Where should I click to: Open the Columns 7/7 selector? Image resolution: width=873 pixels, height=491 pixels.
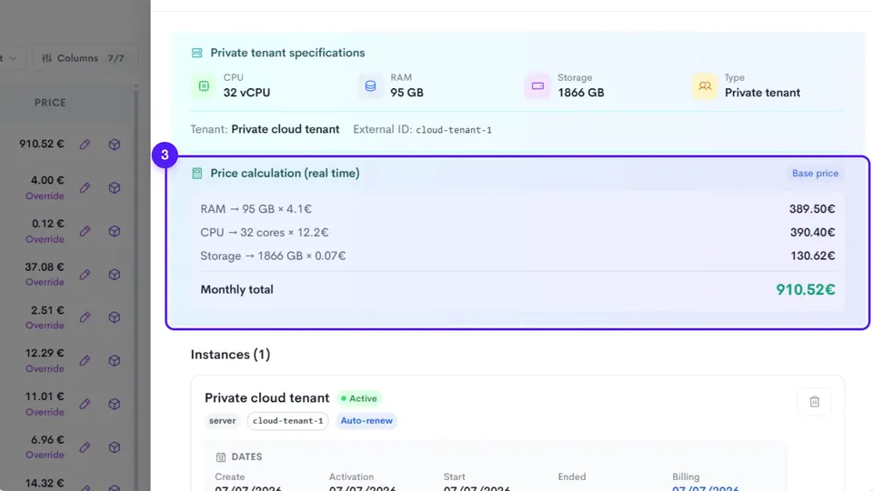[84, 58]
